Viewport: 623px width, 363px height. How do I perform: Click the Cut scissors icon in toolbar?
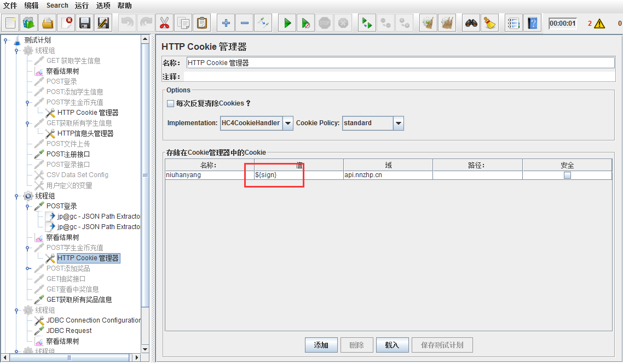point(164,23)
